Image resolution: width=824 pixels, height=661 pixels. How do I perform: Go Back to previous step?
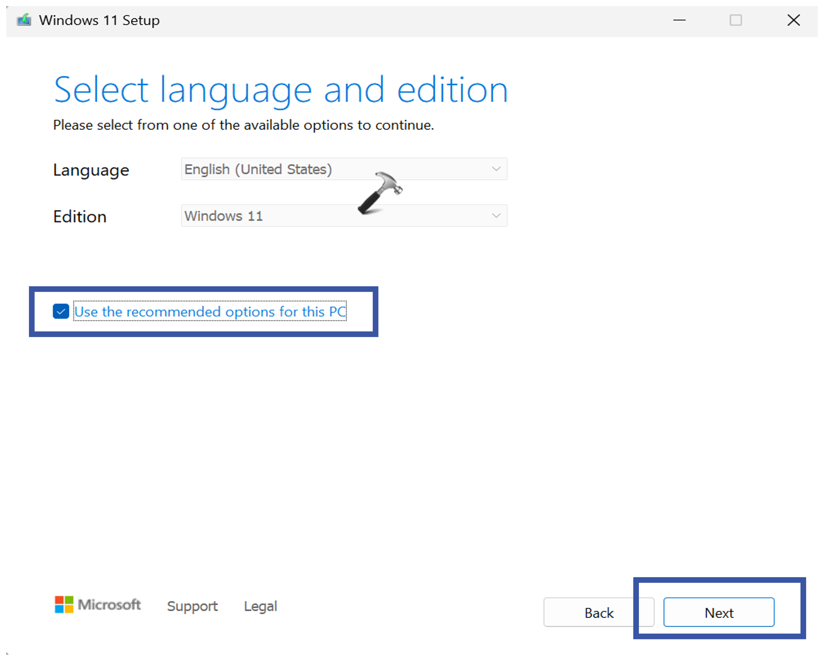(599, 612)
